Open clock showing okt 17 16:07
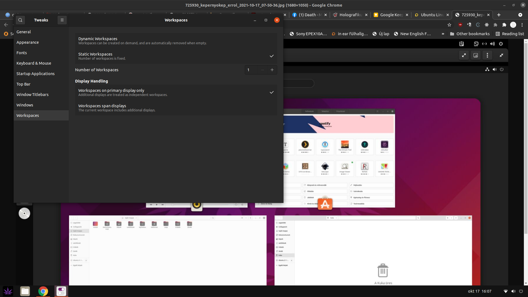Image resolution: width=528 pixels, height=297 pixels. point(480,291)
